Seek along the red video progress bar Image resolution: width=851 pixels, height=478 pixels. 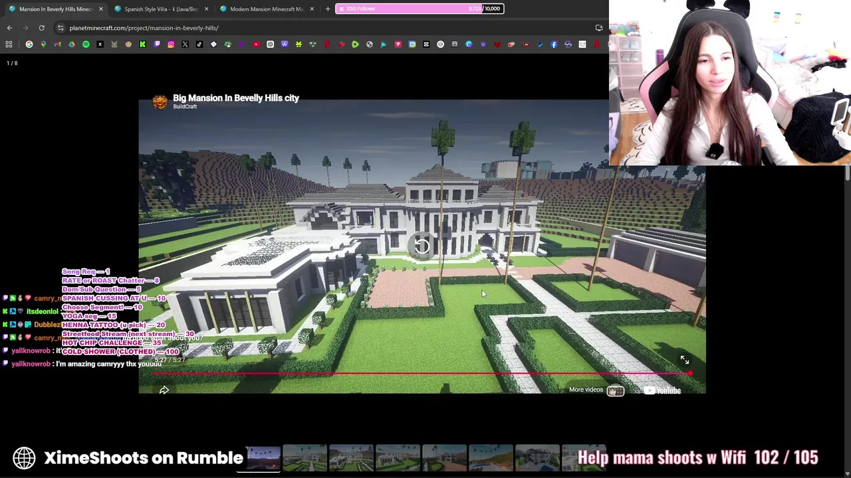click(x=422, y=374)
